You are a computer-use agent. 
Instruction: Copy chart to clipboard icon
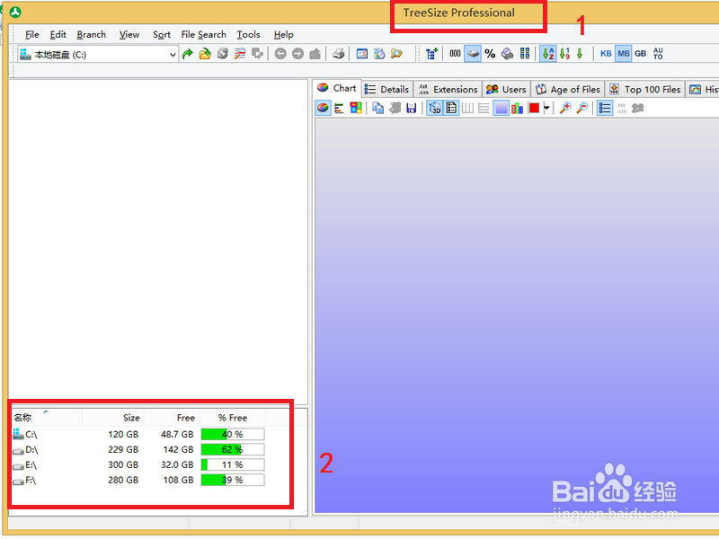378,108
